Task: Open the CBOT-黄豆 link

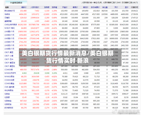Action: 9,52
